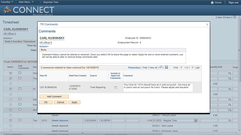This screenshot has width=241, height=135.
Task: Click 'Time Reporting' source cell
Action: (x=98, y=87)
